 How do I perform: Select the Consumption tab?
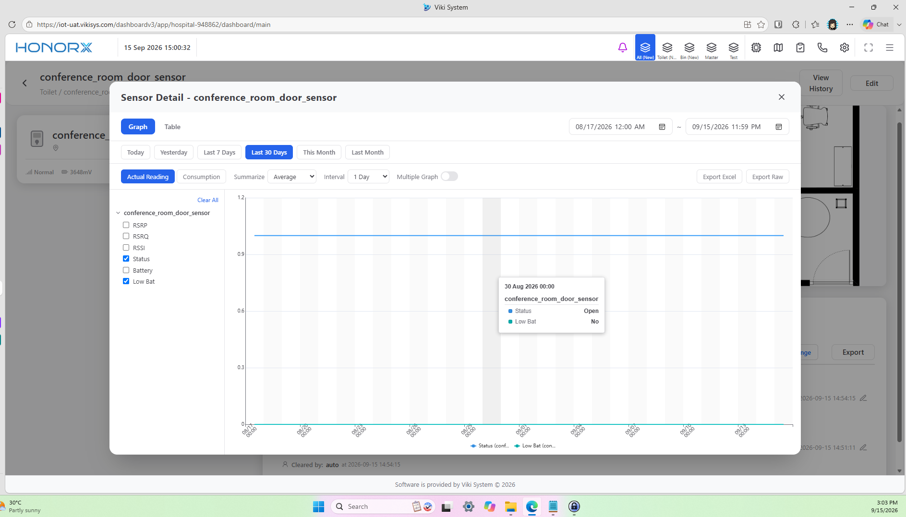(201, 177)
